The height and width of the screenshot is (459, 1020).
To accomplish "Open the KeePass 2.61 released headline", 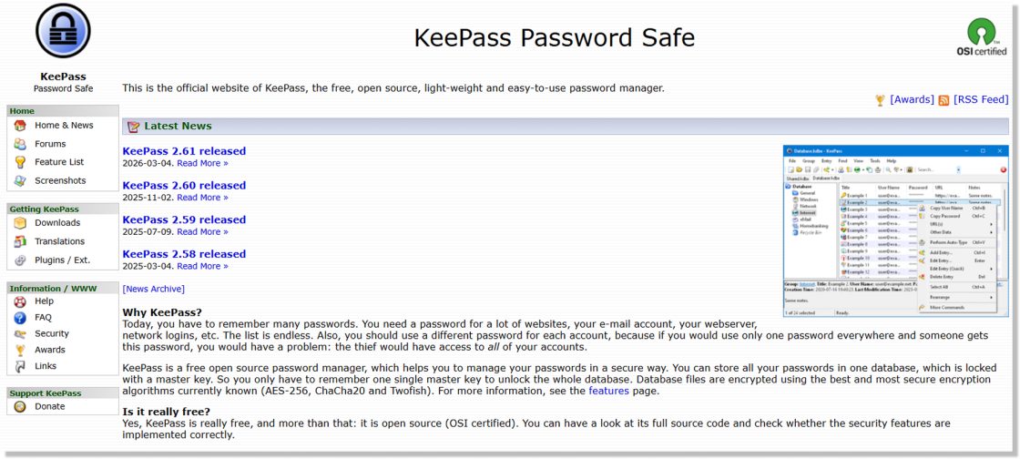I will (x=184, y=151).
